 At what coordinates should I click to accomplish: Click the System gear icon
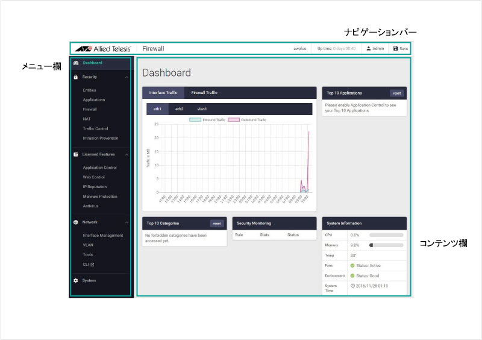76,280
